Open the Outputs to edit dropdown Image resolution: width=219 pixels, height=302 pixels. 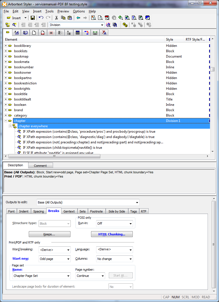(x=88, y=202)
